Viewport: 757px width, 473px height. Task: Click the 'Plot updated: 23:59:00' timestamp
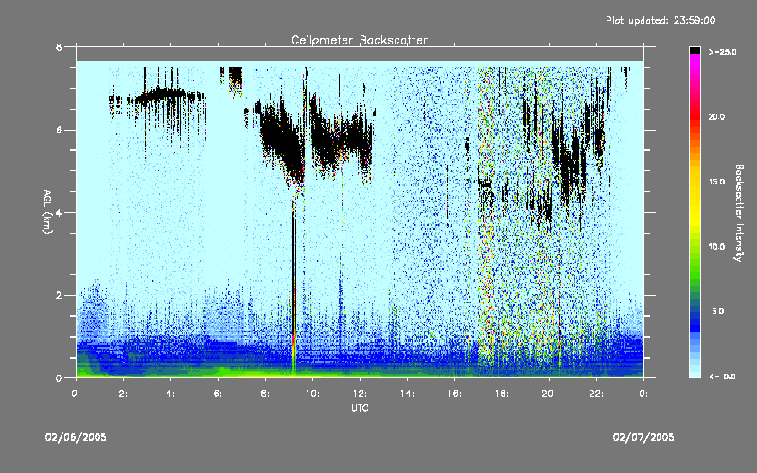660,20
